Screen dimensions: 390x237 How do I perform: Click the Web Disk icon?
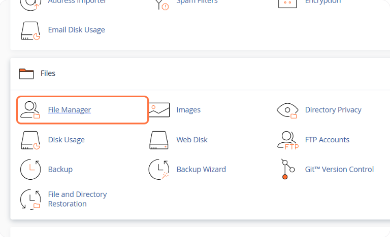pos(159,140)
